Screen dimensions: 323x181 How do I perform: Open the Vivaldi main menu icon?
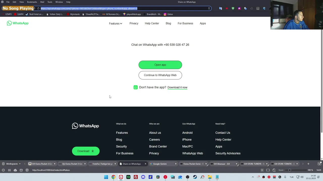pyautogui.click(x=2, y=2)
